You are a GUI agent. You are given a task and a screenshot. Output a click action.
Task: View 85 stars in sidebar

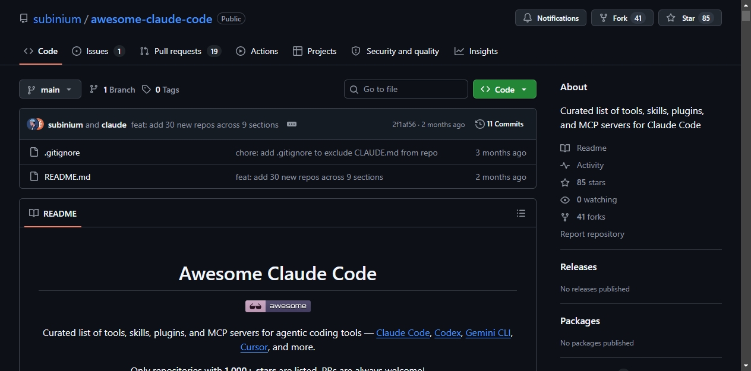point(583,182)
